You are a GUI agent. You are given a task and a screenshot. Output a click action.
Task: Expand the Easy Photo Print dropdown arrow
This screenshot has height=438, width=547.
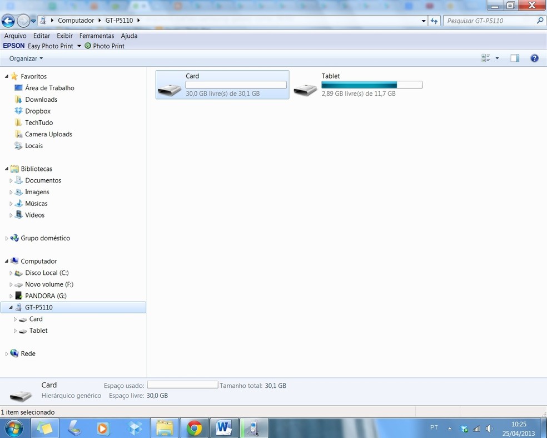pos(79,46)
